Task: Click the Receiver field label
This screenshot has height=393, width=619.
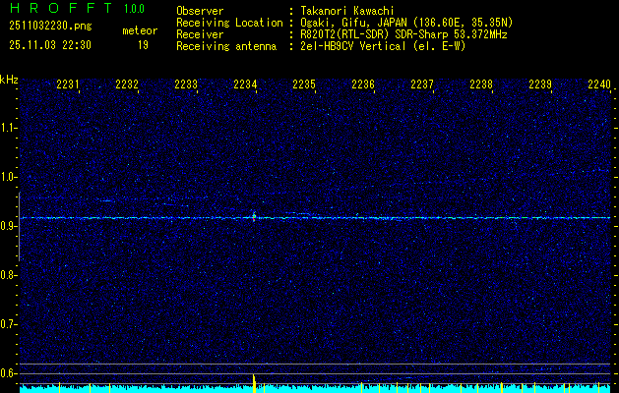Action: tap(200, 34)
